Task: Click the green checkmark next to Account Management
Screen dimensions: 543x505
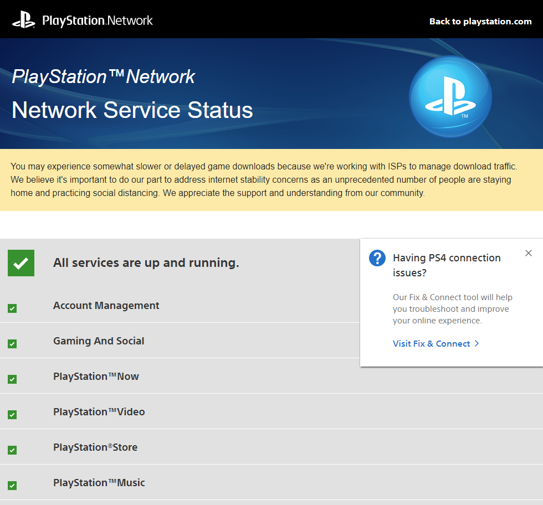Action: click(x=12, y=308)
